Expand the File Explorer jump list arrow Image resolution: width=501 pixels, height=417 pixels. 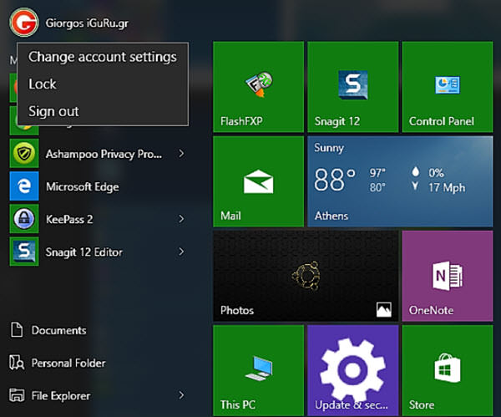point(181,395)
